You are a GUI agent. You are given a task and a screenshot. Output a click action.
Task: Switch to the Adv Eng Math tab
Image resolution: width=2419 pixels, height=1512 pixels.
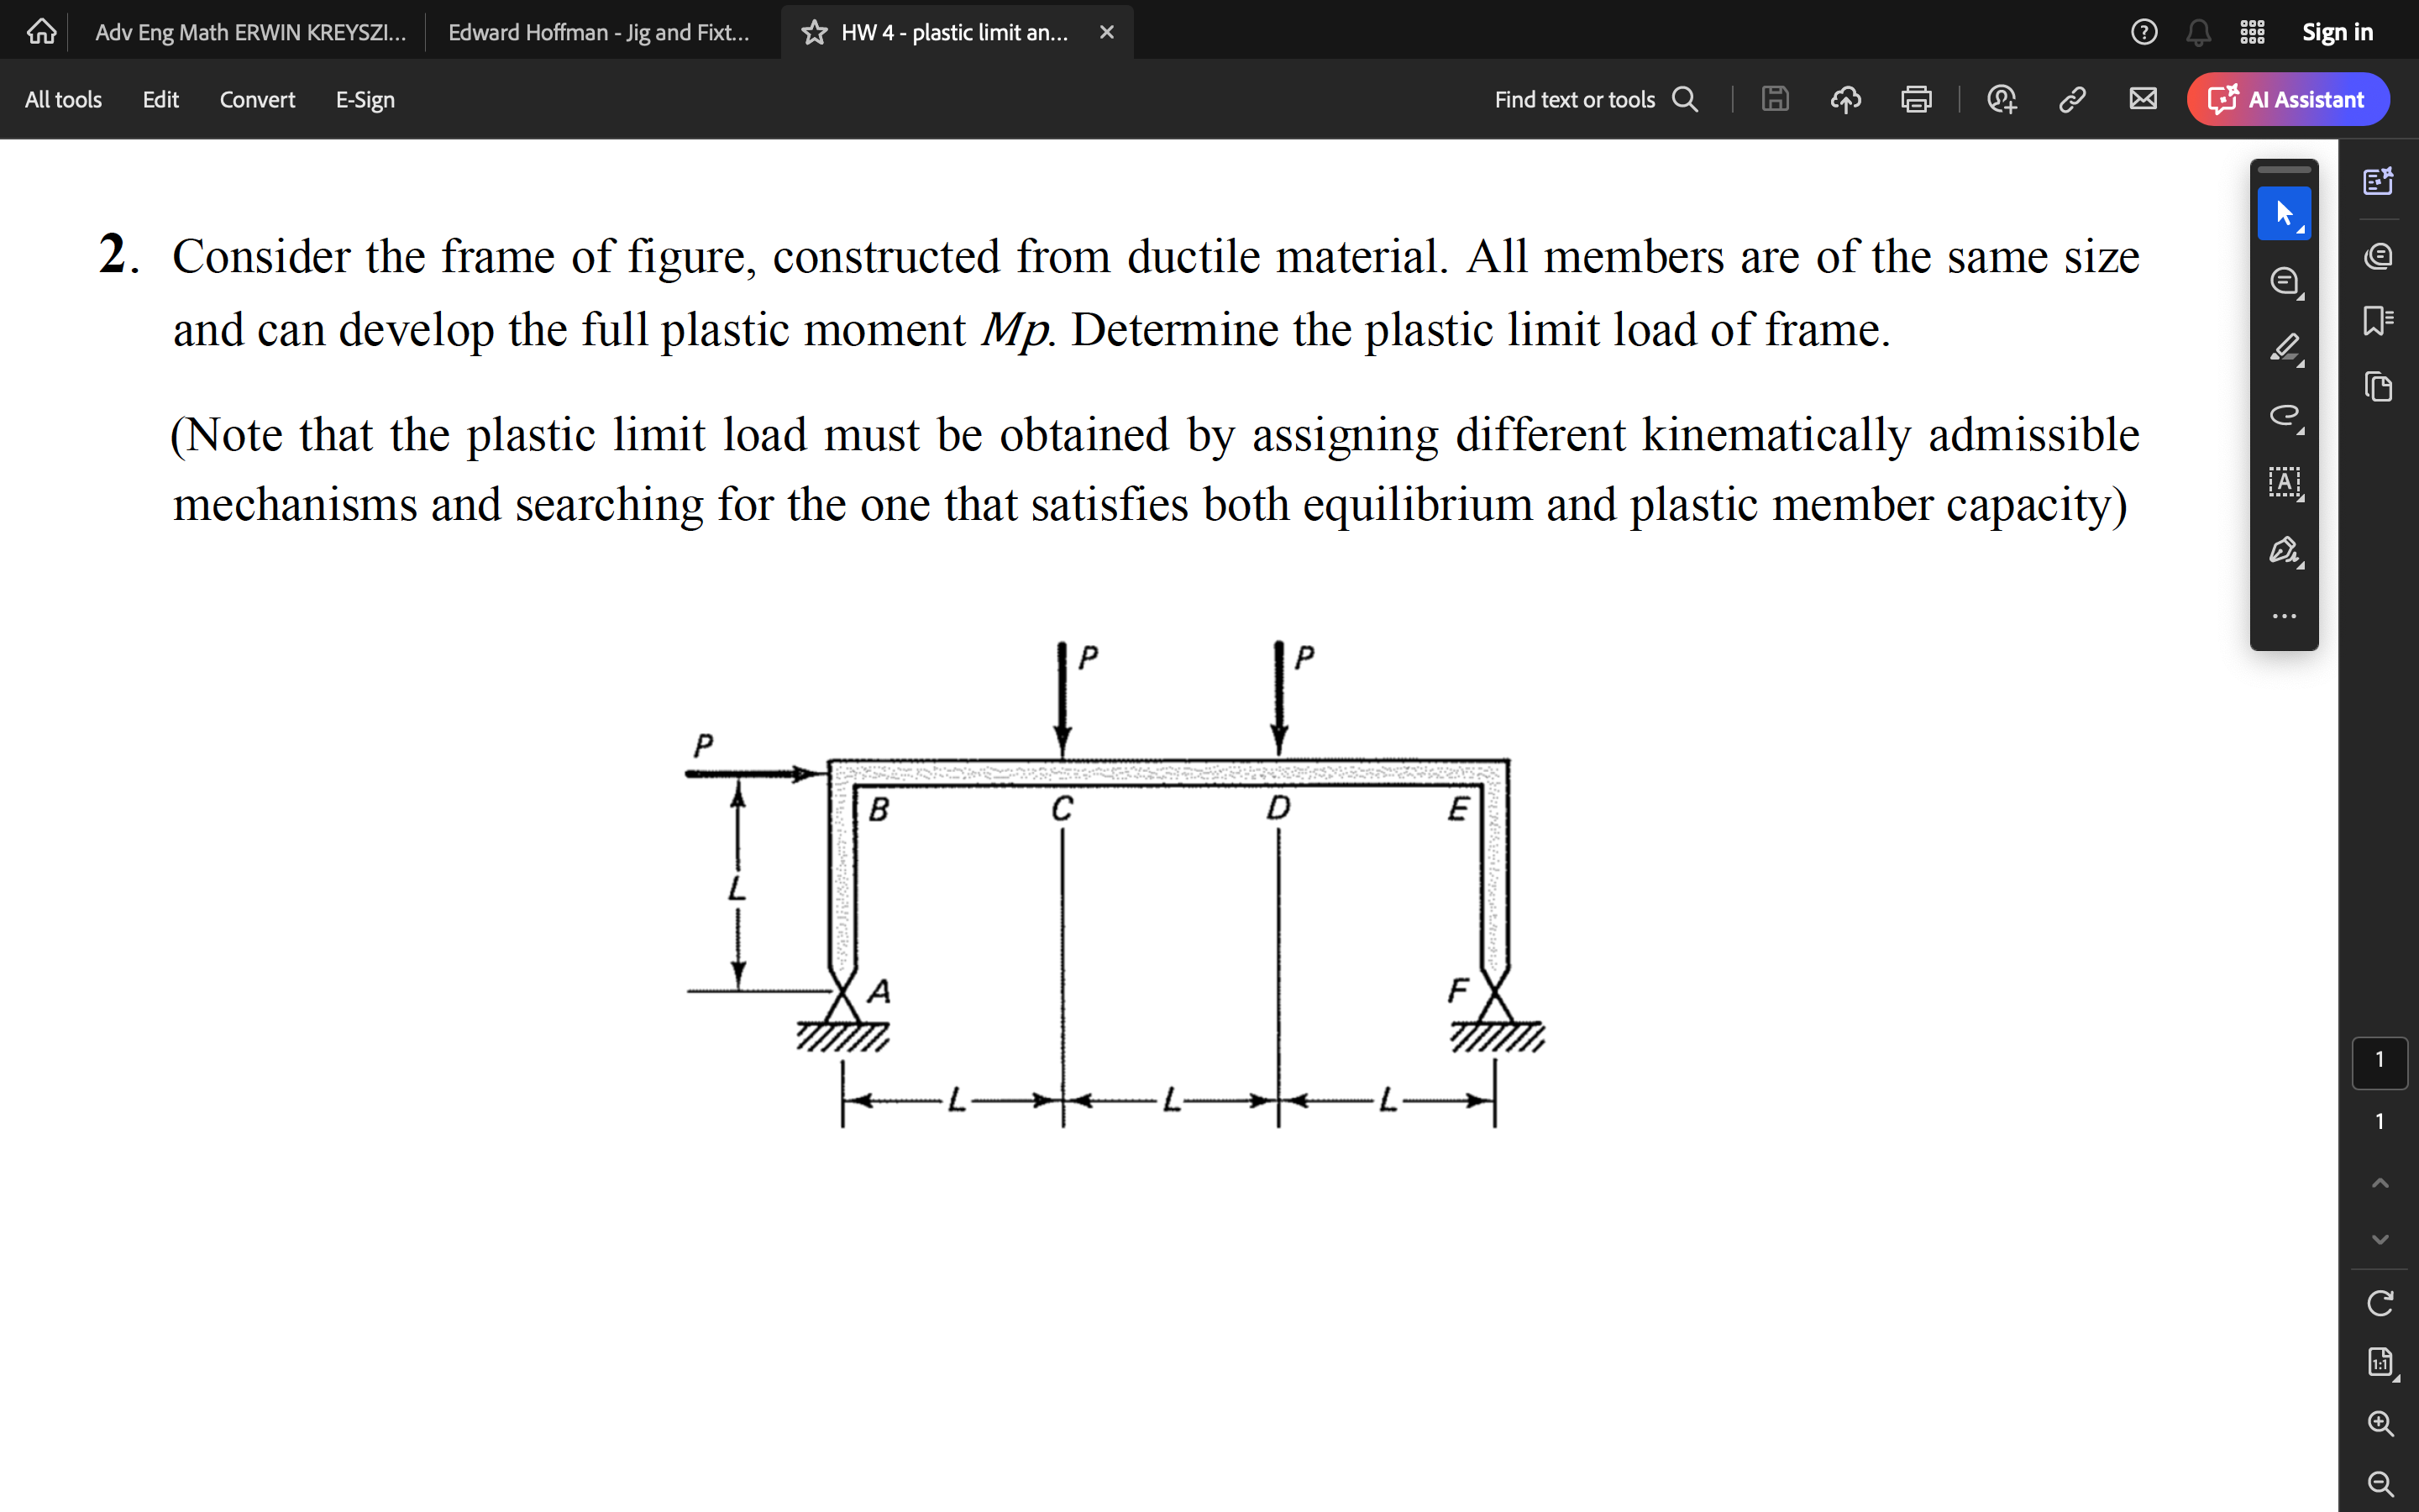coord(250,31)
